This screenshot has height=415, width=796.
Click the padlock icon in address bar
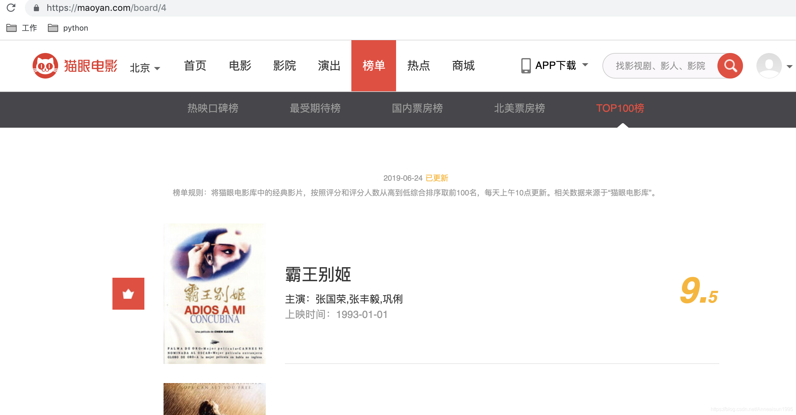click(x=36, y=8)
